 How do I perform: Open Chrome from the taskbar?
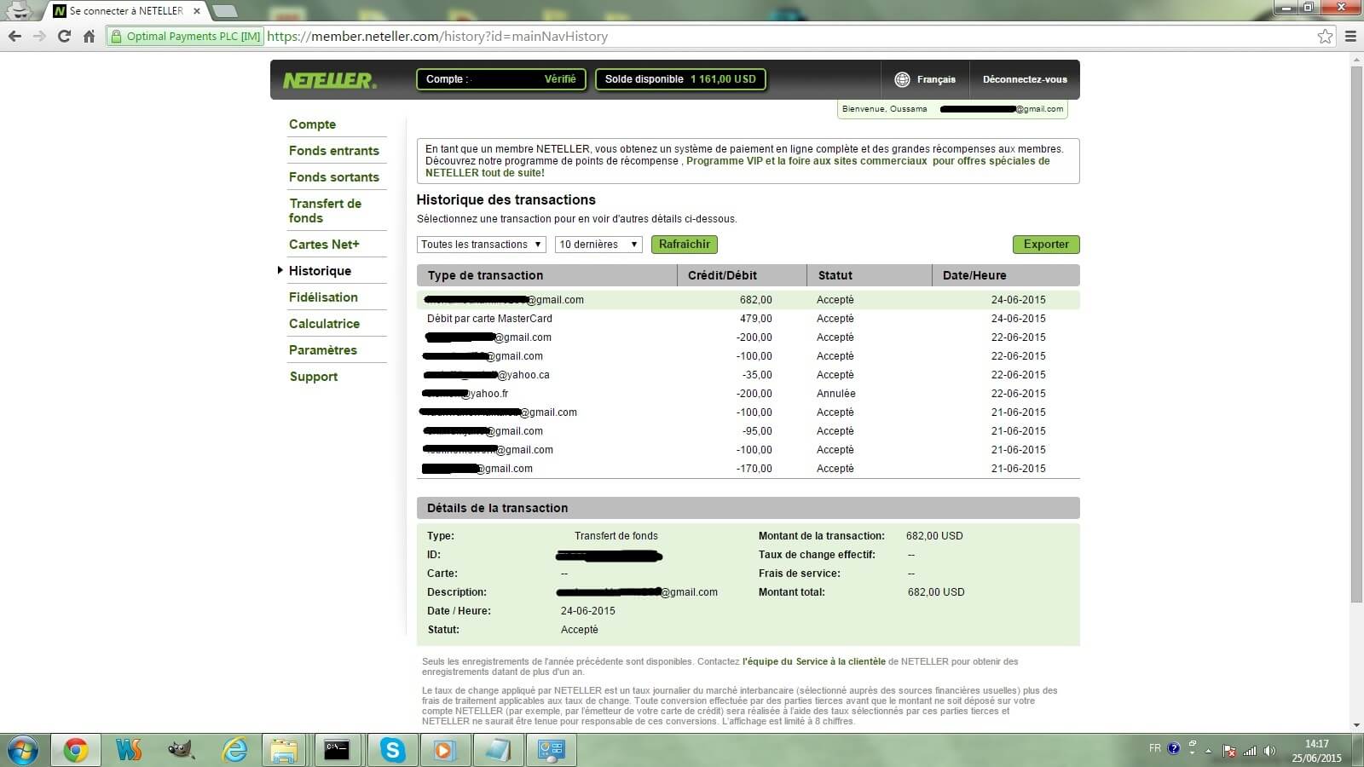point(76,750)
